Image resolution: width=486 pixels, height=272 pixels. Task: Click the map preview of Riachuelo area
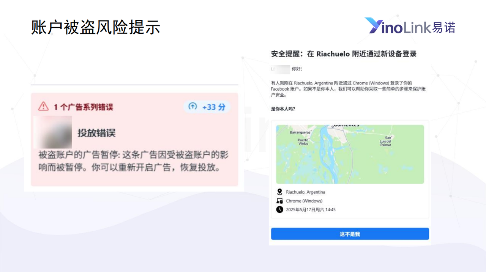click(x=350, y=154)
